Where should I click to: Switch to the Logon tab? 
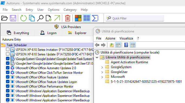[48, 33]
